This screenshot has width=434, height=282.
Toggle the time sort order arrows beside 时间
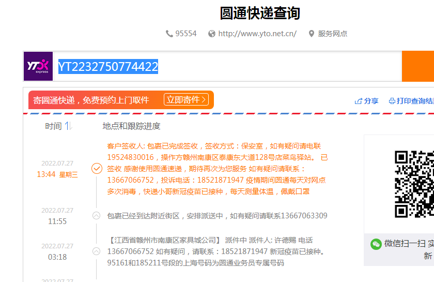coord(69,126)
